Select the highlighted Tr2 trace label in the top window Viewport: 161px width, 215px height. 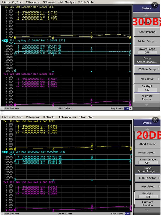(6, 41)
